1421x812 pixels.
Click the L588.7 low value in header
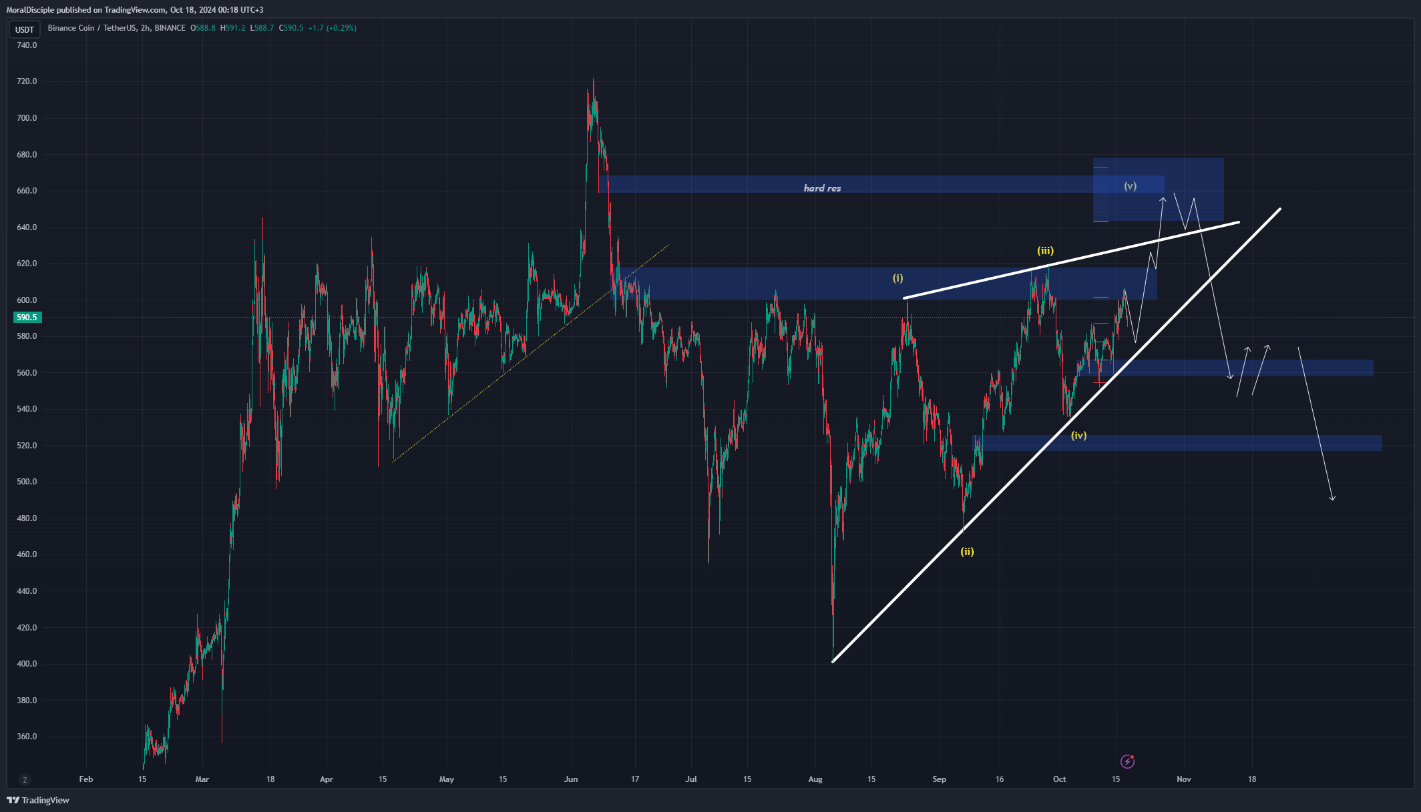(262, 28)
